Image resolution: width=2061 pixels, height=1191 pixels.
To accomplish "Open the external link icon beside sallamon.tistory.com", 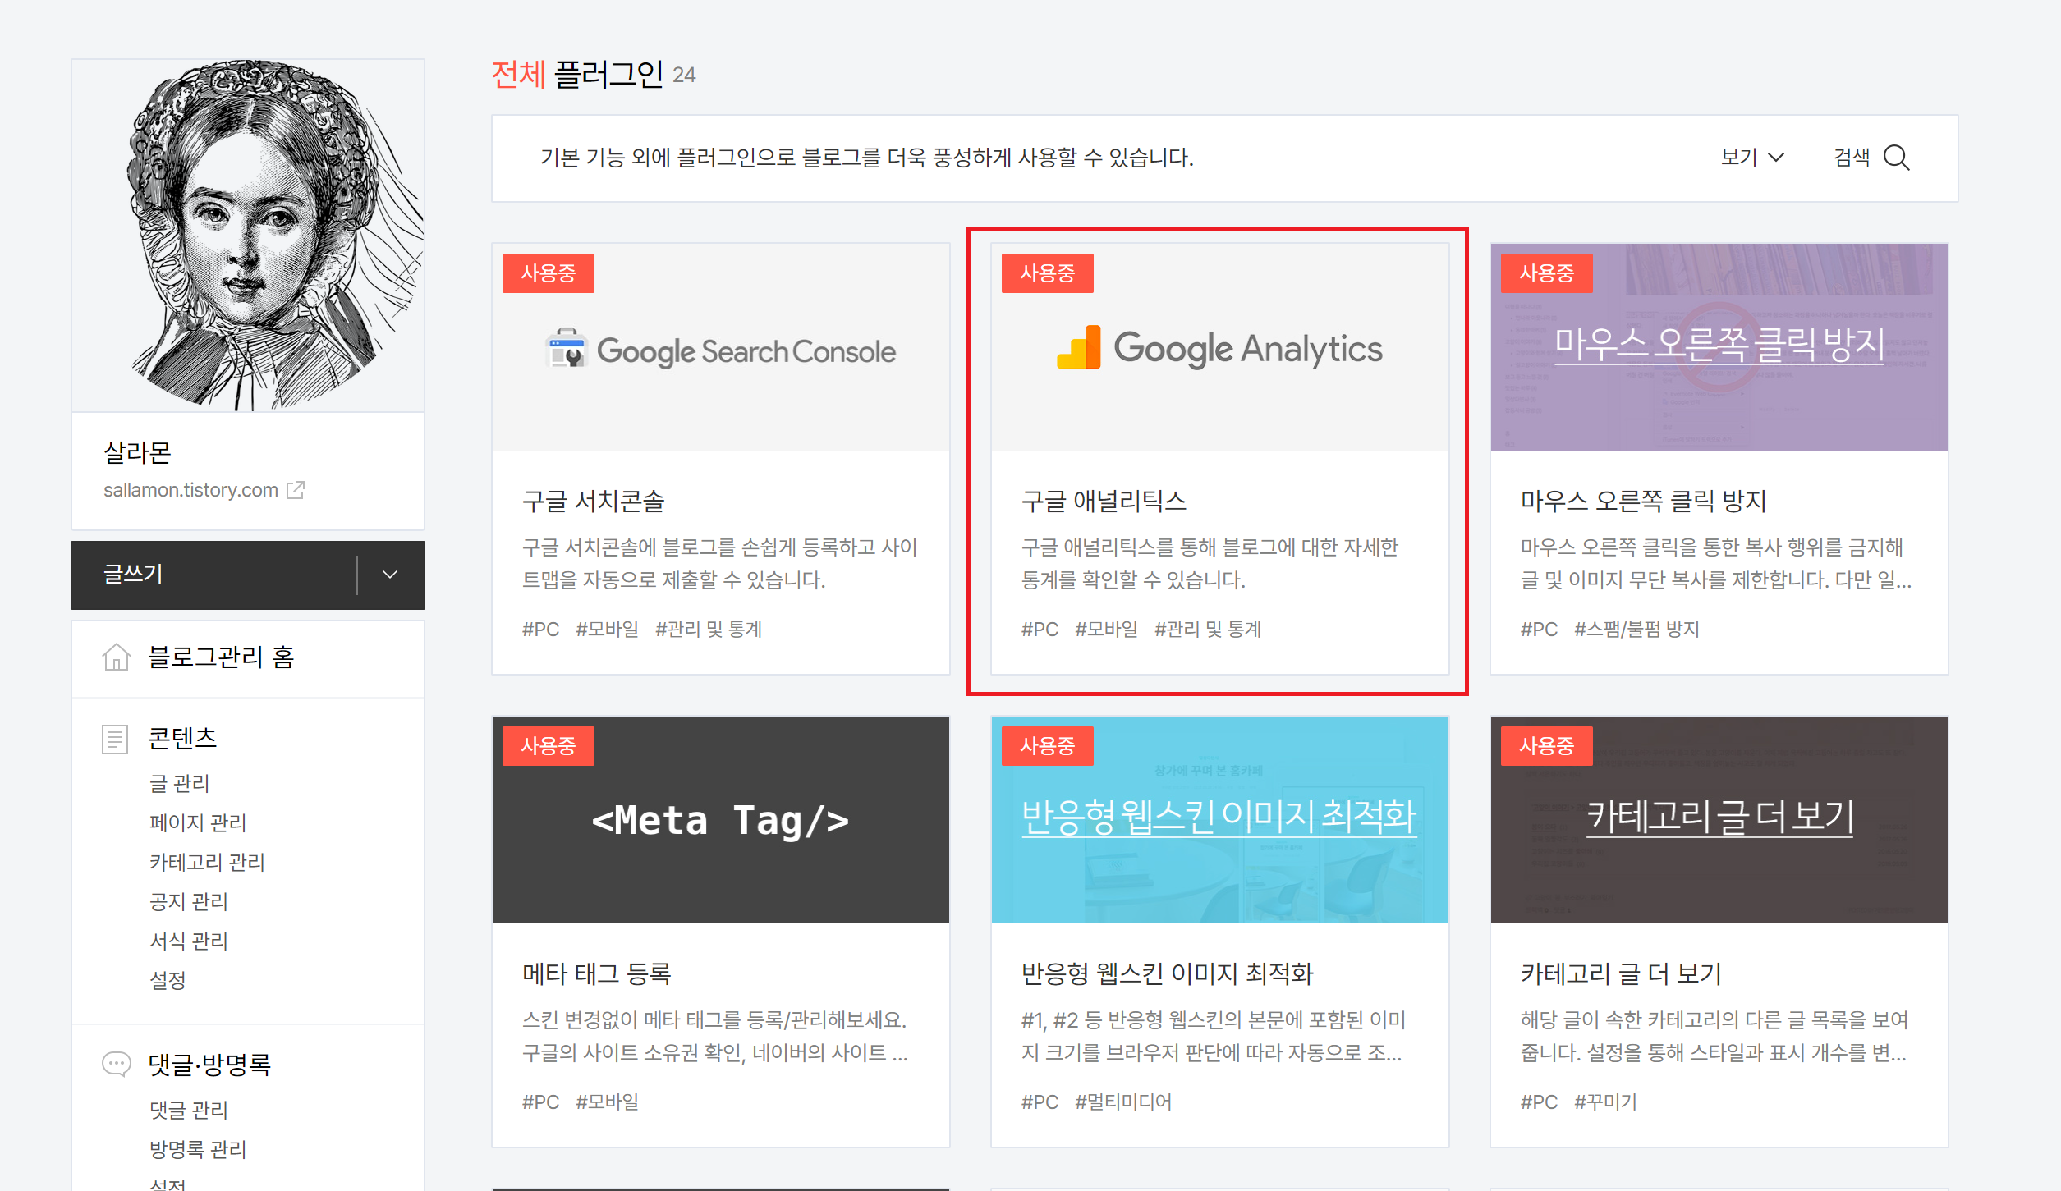I will 296,490.
